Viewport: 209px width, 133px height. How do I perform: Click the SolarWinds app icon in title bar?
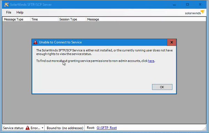click(6, 5)
